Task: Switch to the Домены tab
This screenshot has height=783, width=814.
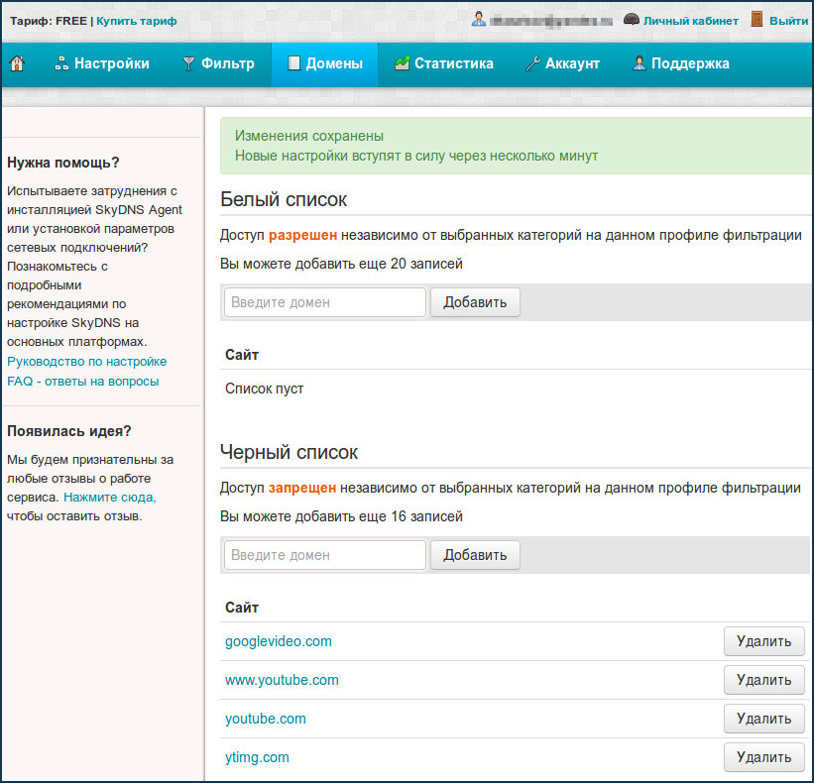Action: coord(324,63)
